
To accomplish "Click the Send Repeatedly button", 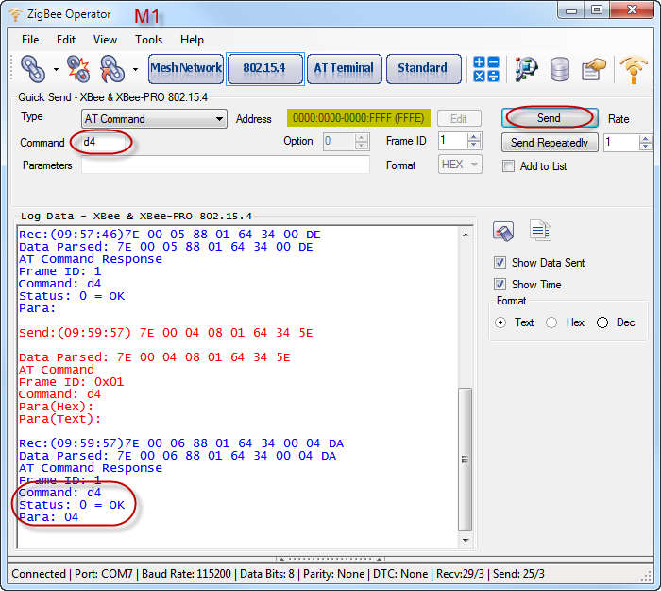I will [550, 143].
